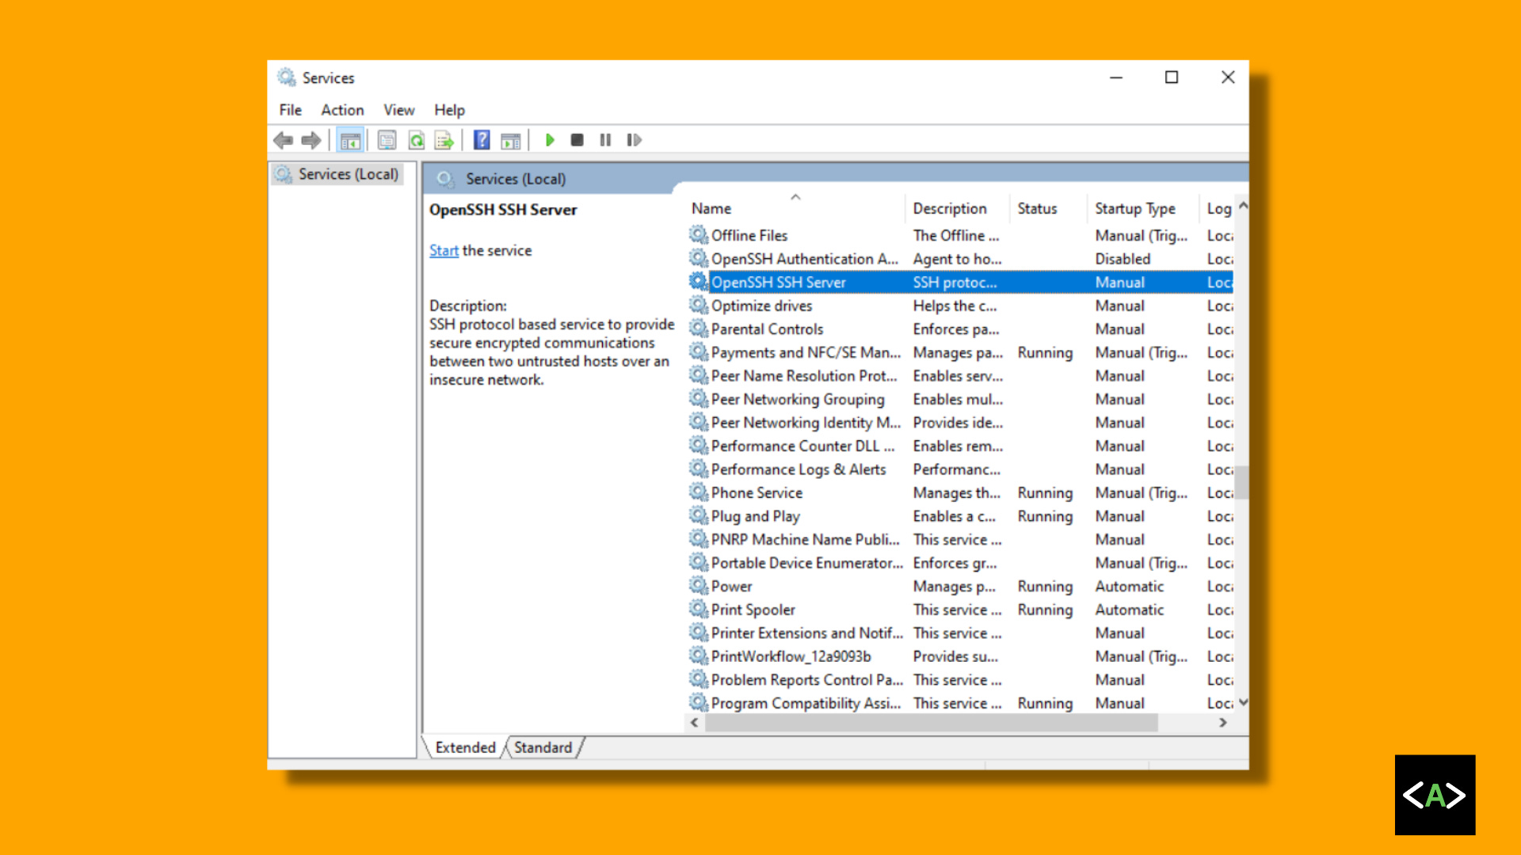Click the vertical scrollbar down arrow
The image size is (1521, 855).
click(1243, 702)
